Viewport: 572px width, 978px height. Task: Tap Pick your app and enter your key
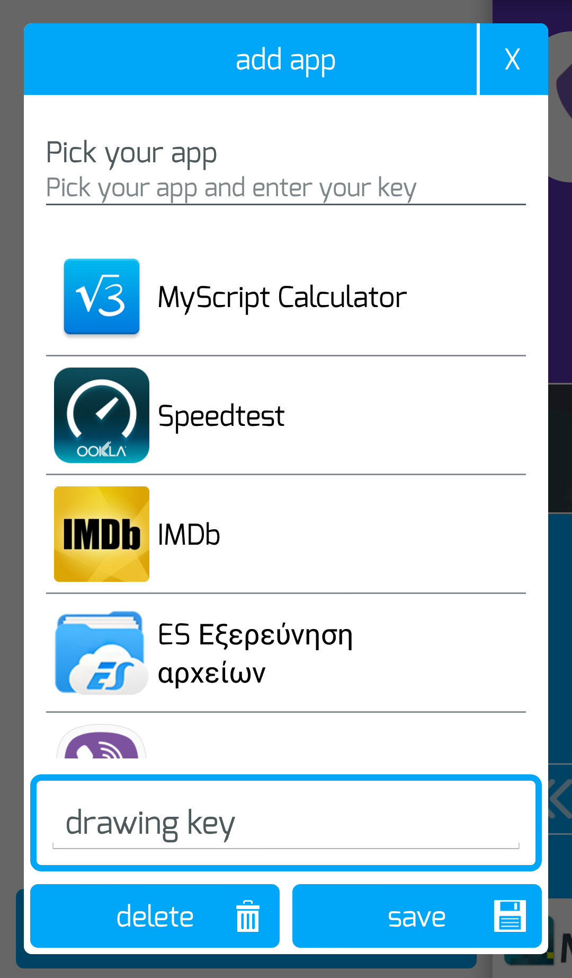231,188
